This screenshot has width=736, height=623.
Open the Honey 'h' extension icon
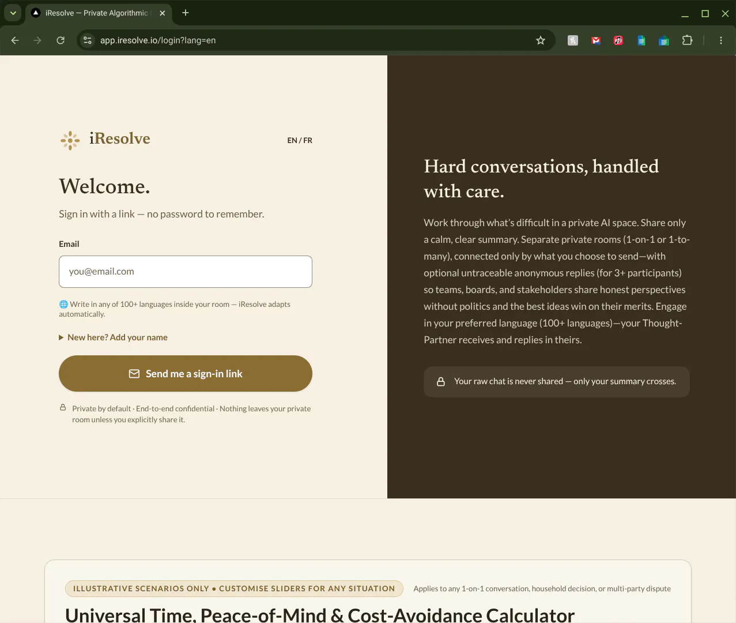pos(573,40)
